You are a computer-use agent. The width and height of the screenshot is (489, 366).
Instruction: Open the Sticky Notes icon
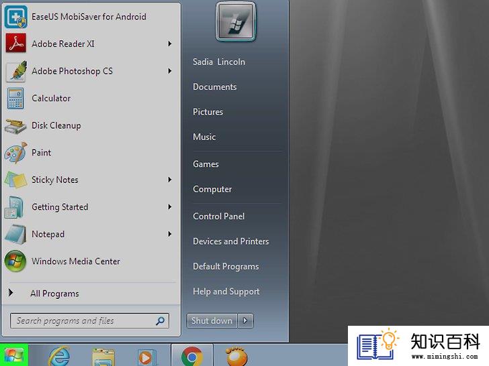click(15, 180)
